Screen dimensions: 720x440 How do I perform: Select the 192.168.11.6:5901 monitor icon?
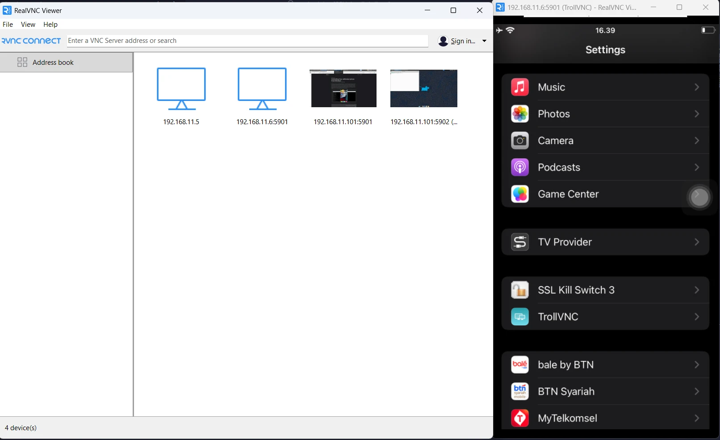[x=262, y=88]
